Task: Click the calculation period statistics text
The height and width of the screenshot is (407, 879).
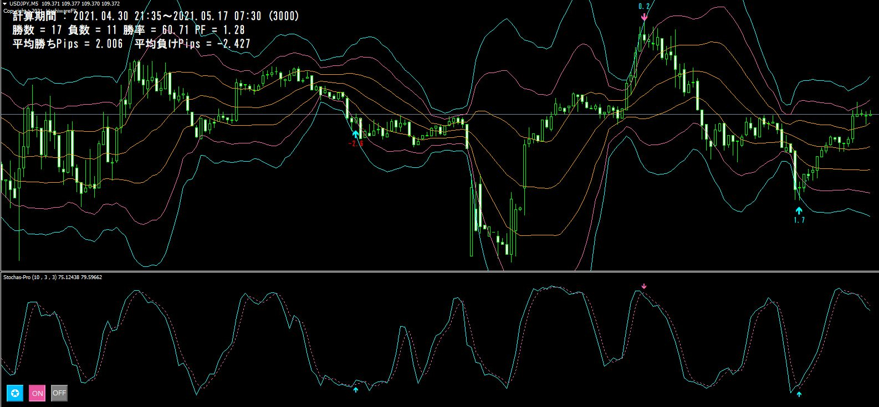Action: point(156,17)
